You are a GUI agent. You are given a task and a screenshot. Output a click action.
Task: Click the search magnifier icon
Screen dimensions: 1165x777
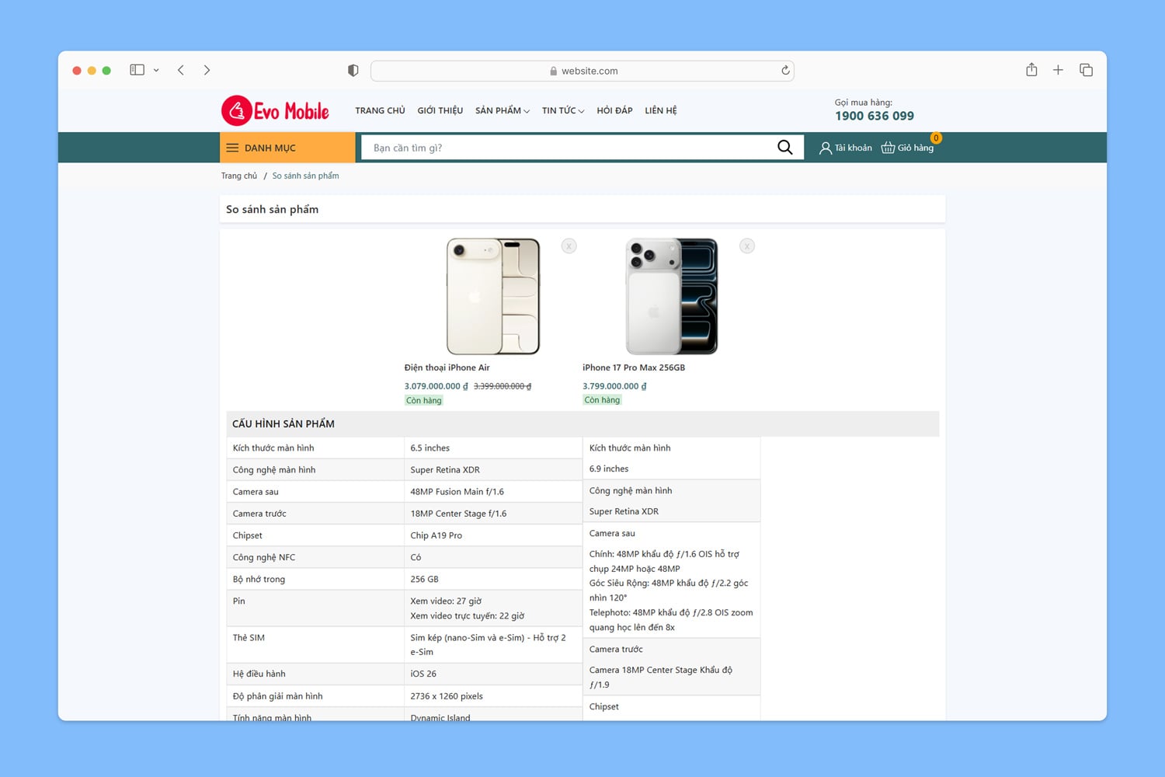pyautogui.click(x=784, y=148)
